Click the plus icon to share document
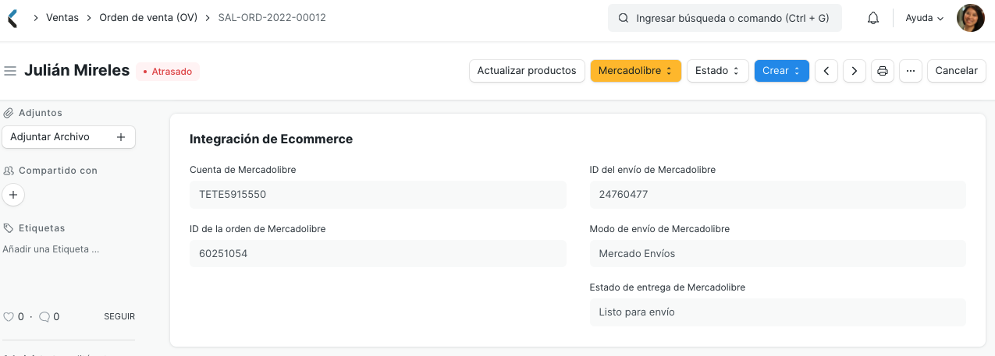Screen dimensions: 995x356 coord(13,195)
